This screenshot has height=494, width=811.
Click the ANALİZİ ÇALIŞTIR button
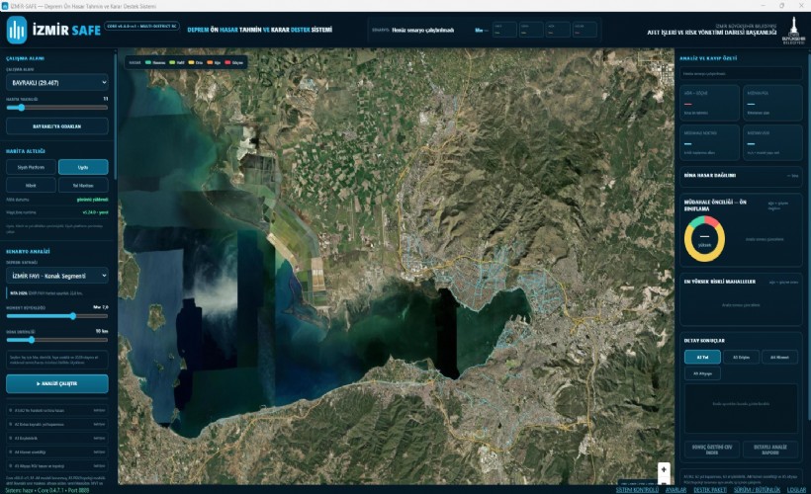coord(57,384)
